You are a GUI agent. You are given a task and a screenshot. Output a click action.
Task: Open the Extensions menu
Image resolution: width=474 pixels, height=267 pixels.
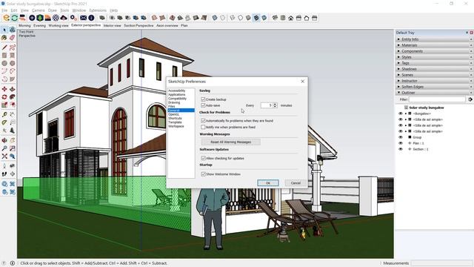[98, 10]
